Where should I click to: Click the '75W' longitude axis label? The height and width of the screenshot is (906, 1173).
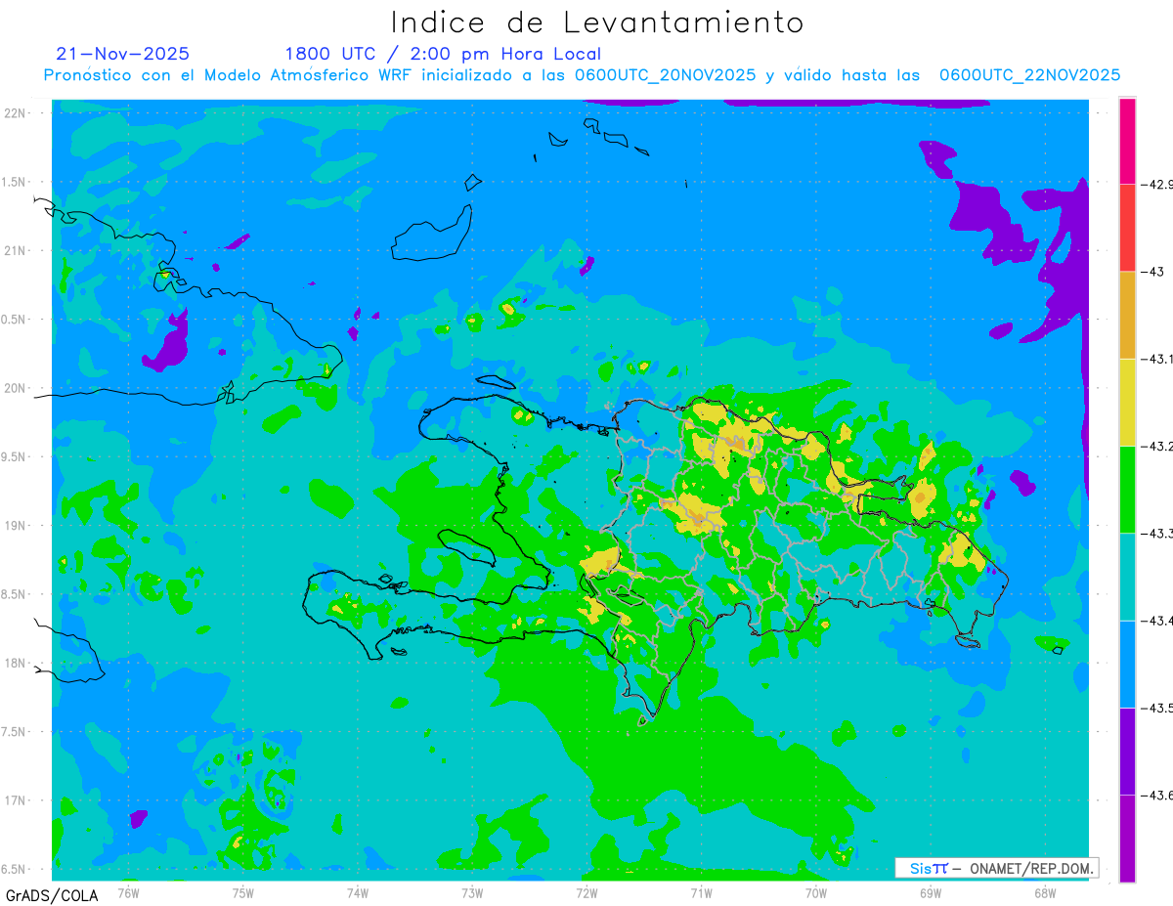(x=243, y=892)
